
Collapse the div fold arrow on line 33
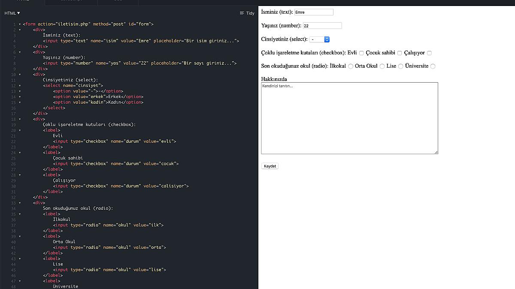pos(19,203)
